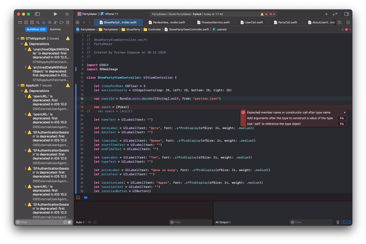Switch to FirestoreService.swift tab
The height and width of the screenshot is (244, 366).
point(213,22)
